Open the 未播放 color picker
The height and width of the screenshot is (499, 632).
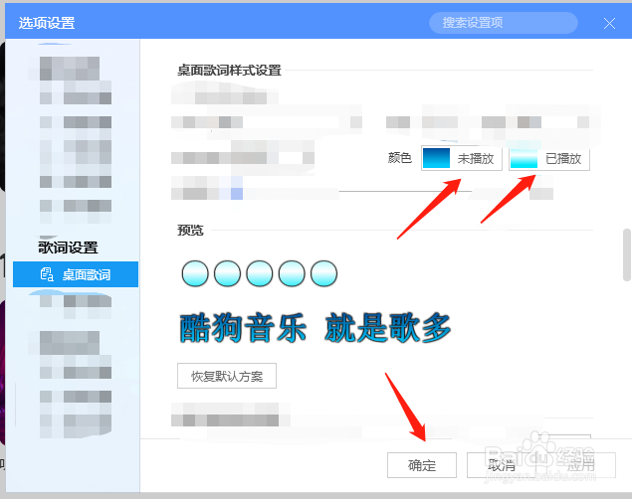462,159
